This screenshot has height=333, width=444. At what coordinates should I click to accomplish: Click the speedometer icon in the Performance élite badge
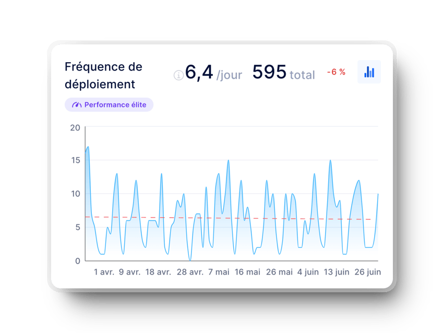[76, 104]
